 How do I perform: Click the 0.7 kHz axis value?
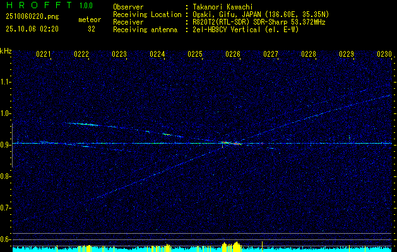(4, 208)
